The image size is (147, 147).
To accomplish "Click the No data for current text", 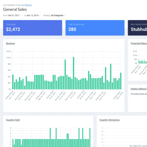I will [138, 146].
